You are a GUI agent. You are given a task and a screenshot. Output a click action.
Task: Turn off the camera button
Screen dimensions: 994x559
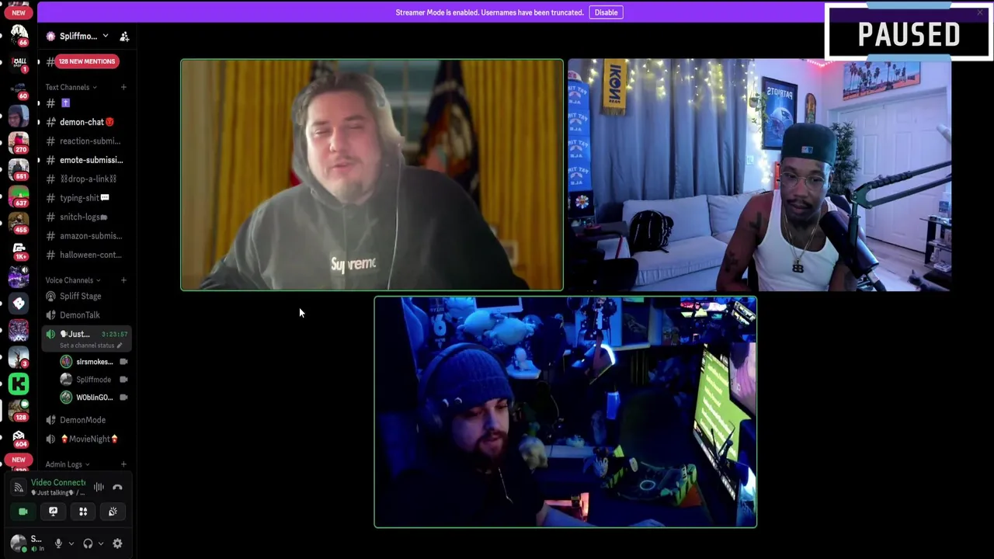coord(23,512)
